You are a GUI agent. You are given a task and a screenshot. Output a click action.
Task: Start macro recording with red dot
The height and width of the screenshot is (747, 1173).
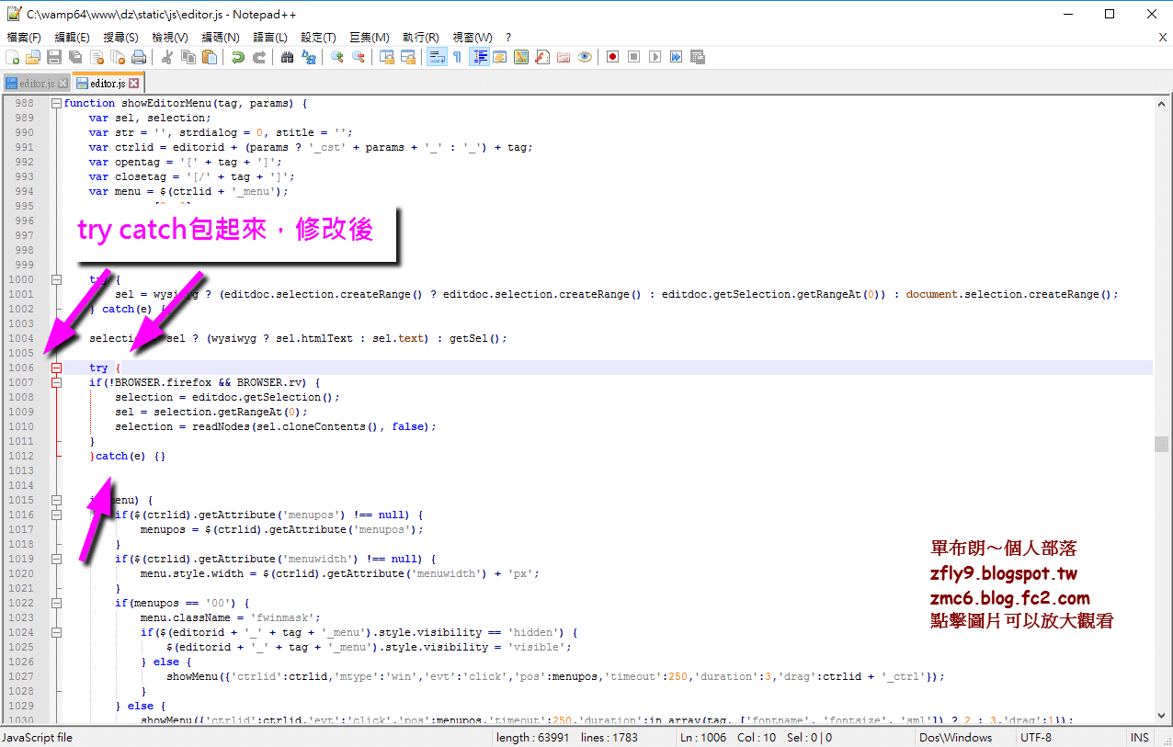click(x=613, y=57)
